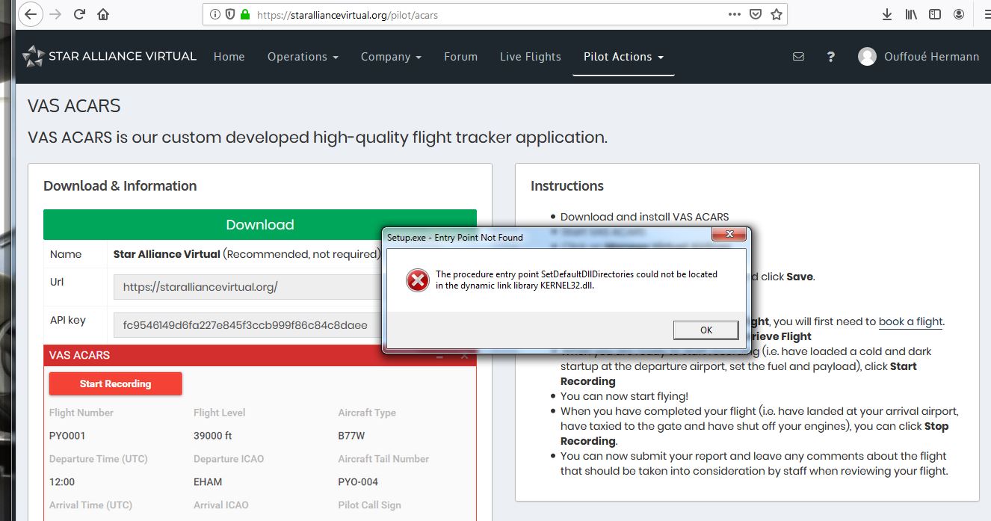The width and height of the screenshot is (991, 521).
Task: Follow the book a flight link
Action: click(x=911, y=321)
